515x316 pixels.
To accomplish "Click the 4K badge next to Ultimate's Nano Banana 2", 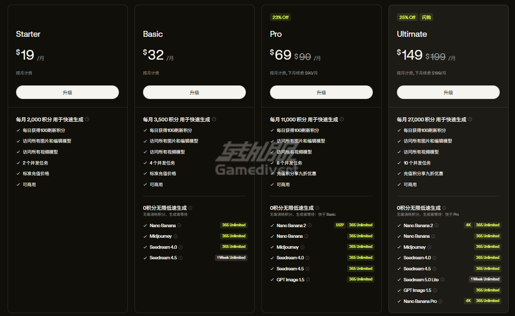I will [468, 225].
